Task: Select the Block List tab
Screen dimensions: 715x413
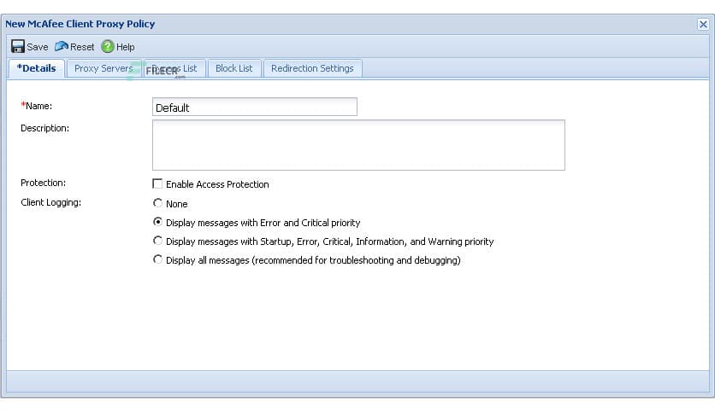Action: (233, 68)
